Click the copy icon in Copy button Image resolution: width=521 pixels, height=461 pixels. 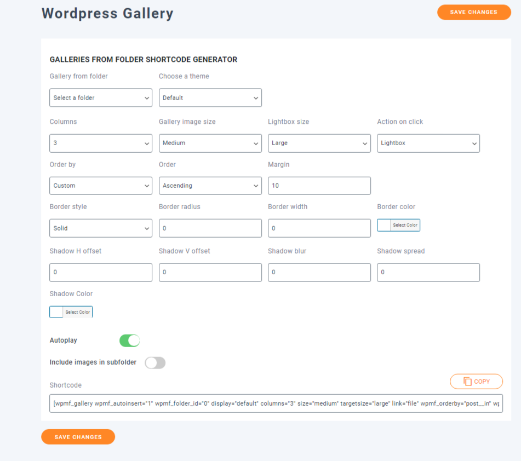click(x=467, y=382)
